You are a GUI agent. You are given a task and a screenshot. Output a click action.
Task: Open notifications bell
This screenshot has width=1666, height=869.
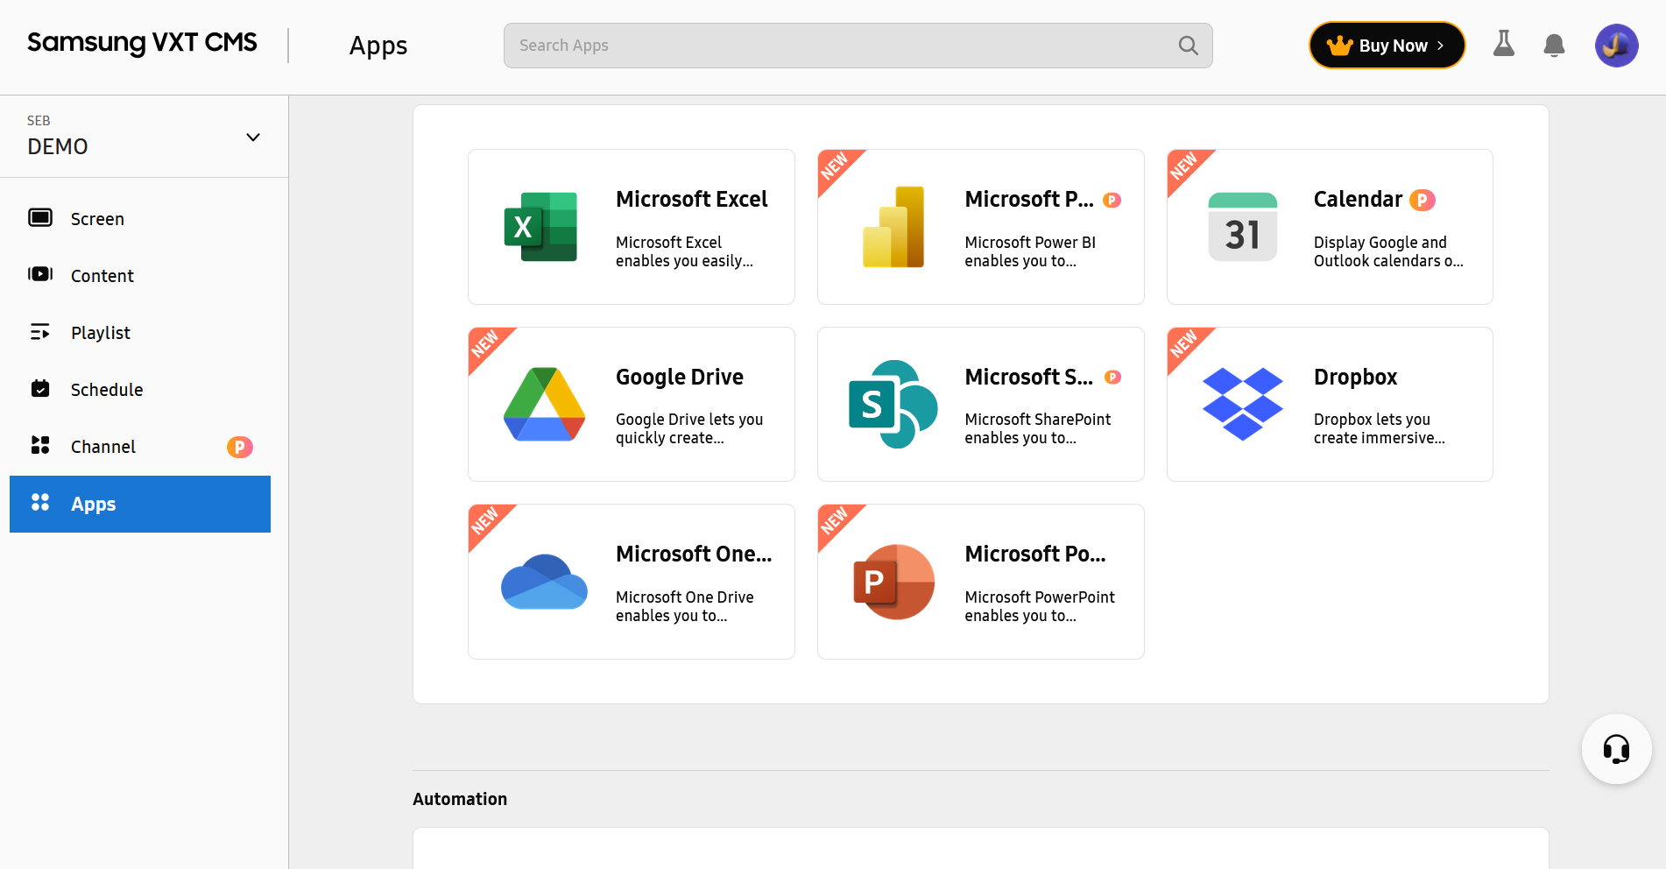pos(1554,46)
